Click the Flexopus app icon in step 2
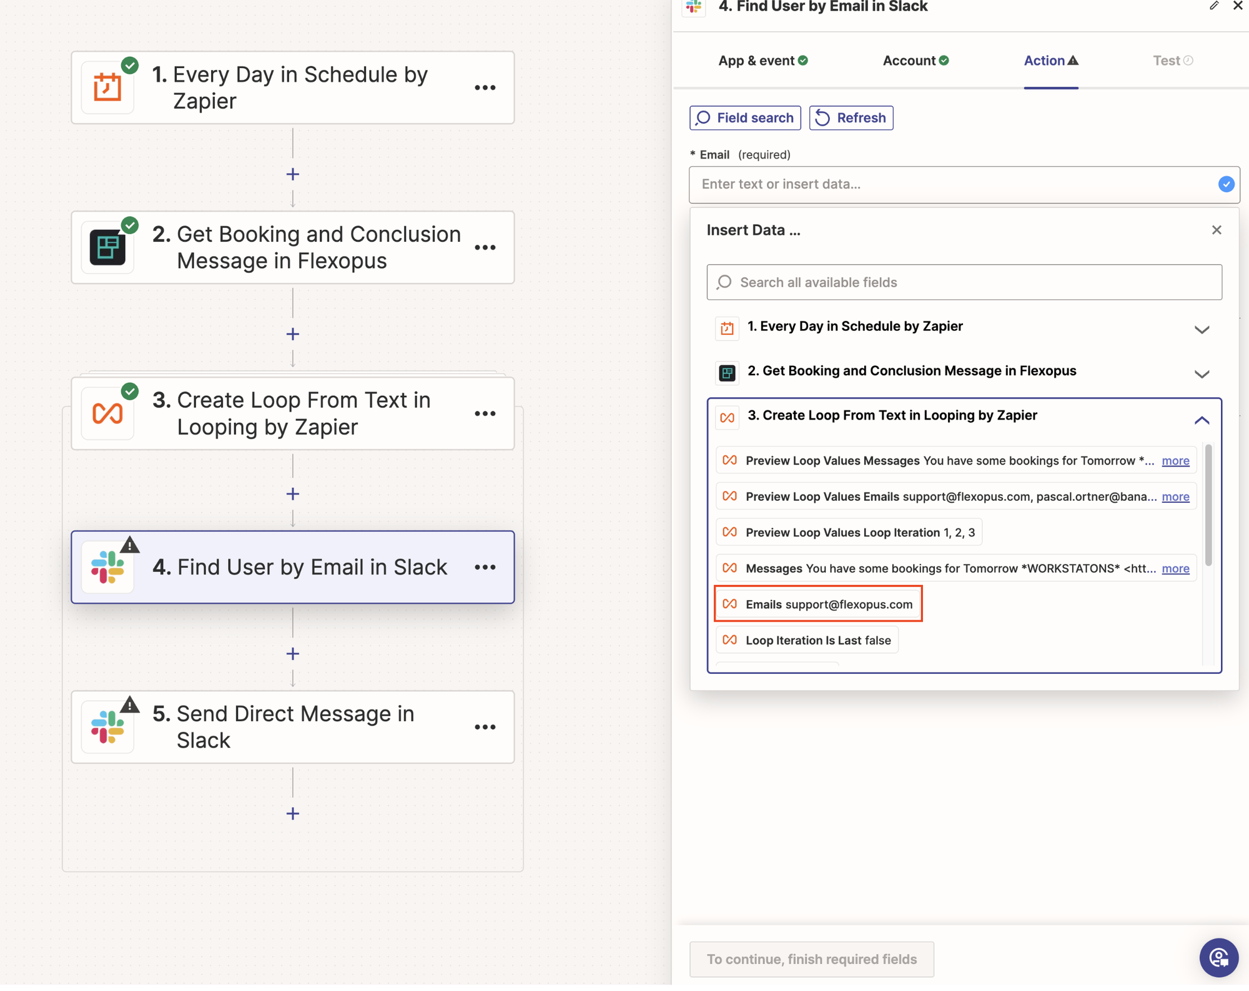Image resolution: width=1249 pixels, height=991 pixels. pos(107,247)
